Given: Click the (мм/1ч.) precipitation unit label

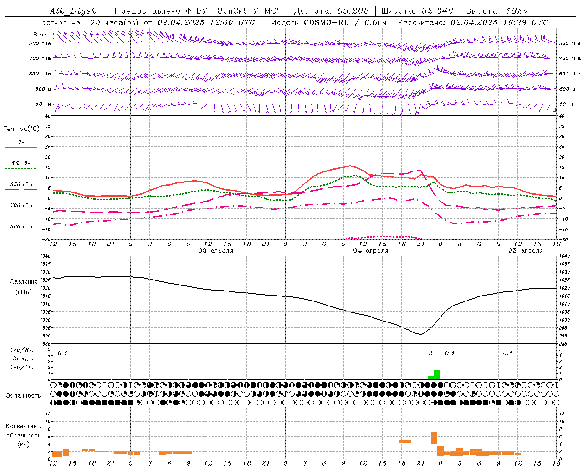Looking at the screenshot, I should 24,367.
